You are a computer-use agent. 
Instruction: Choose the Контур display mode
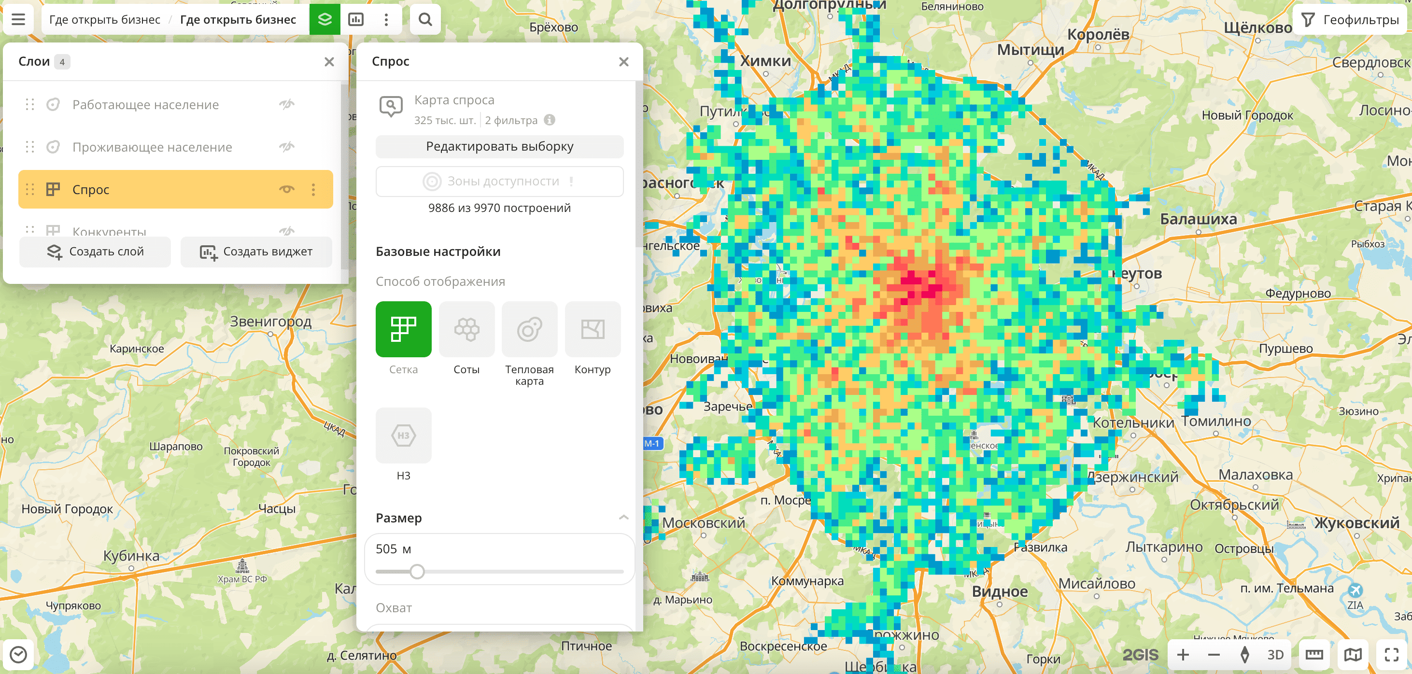592,329
